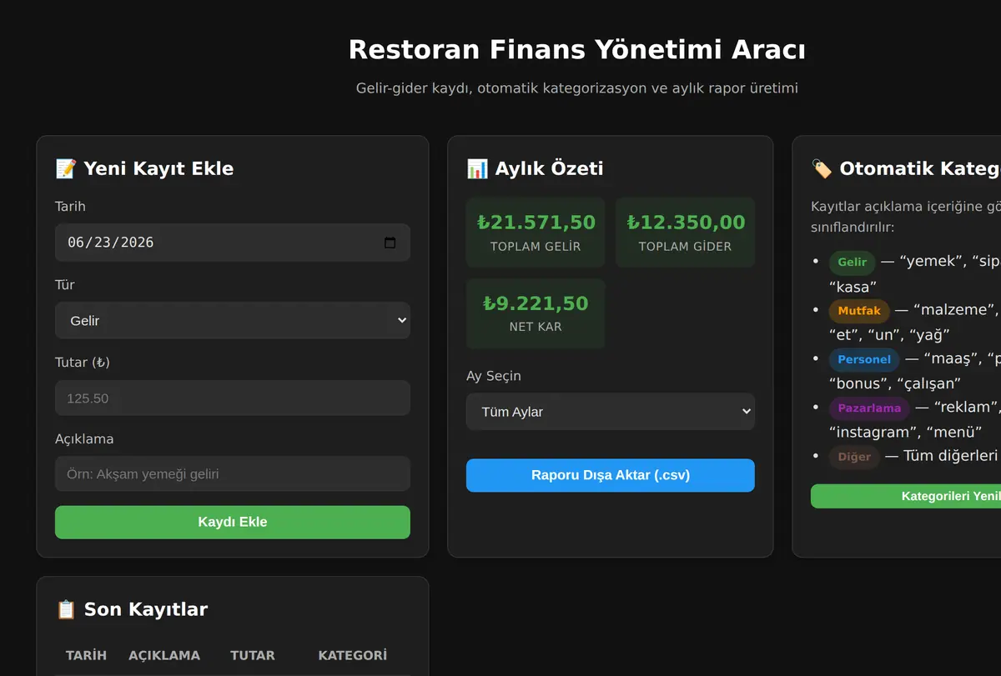This screenshot has width=1001, height=676.
Task: Click the memo icon beside Yeni Kayıt Ekle
Action: pos(66,168)
